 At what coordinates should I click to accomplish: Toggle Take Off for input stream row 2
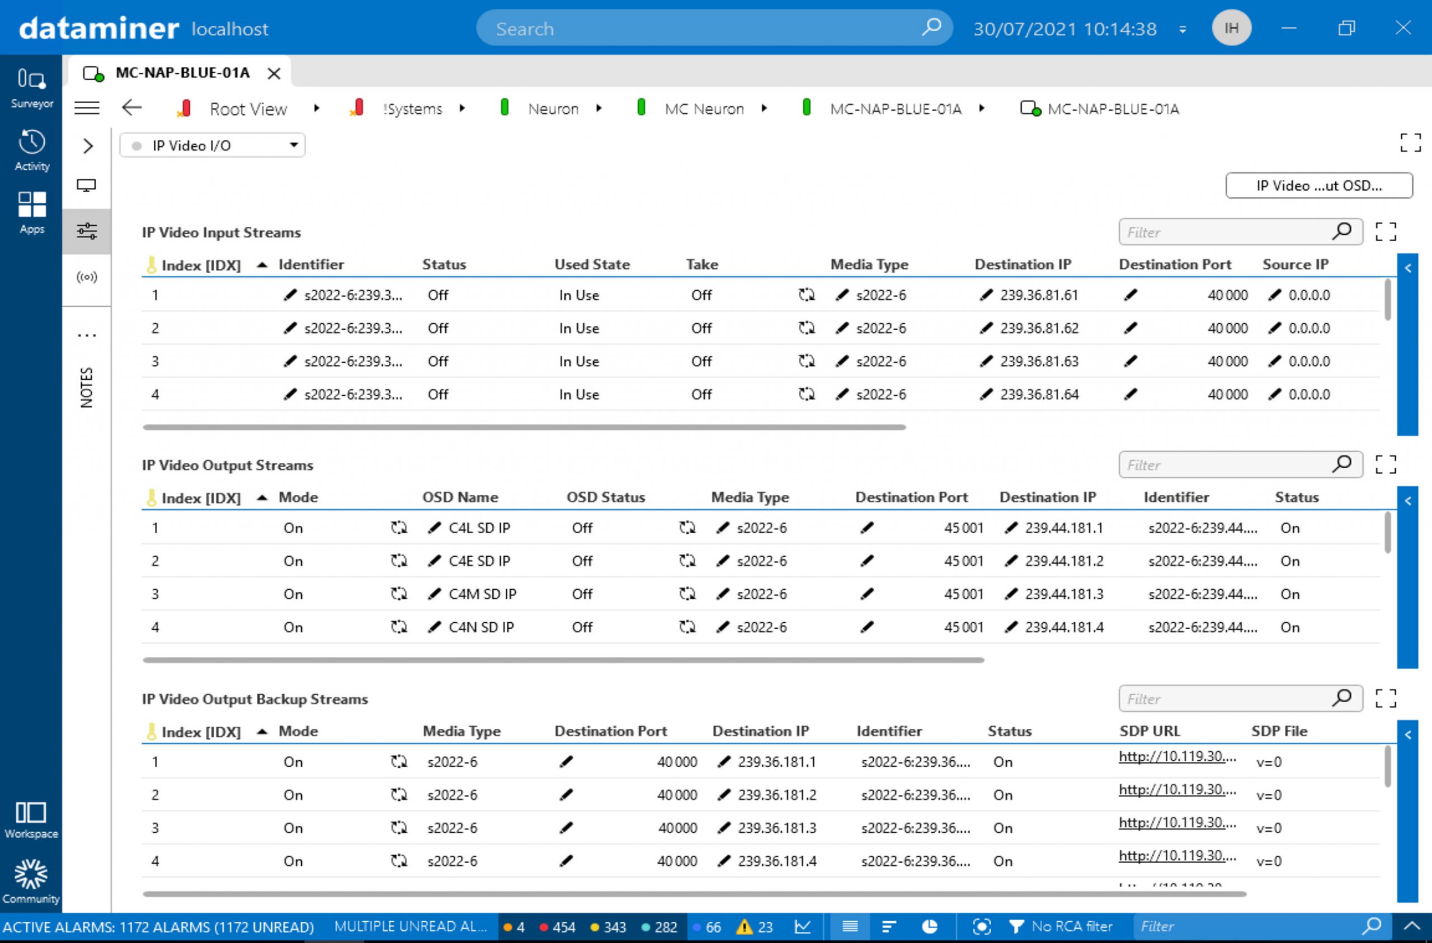pyautogui.click(x=806, y=328)
